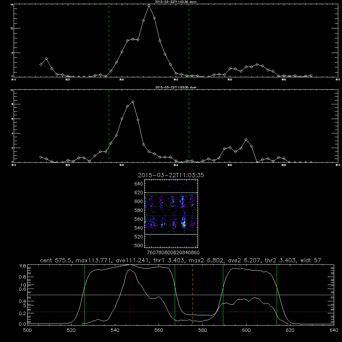Viewport: 342px width, 342px height.
Task: Click the x-axis label 580 in bottom plot
Action: point(202,330)
